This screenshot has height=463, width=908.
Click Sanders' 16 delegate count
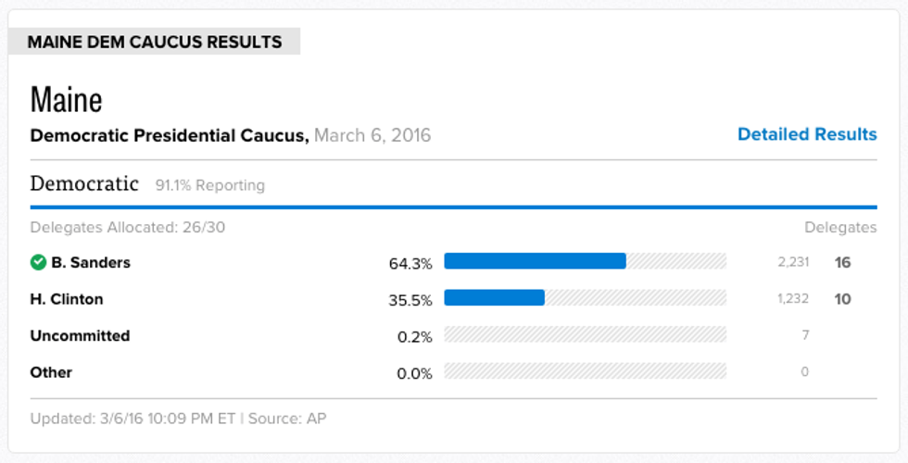pyautogui.click(x=842, y=262)
